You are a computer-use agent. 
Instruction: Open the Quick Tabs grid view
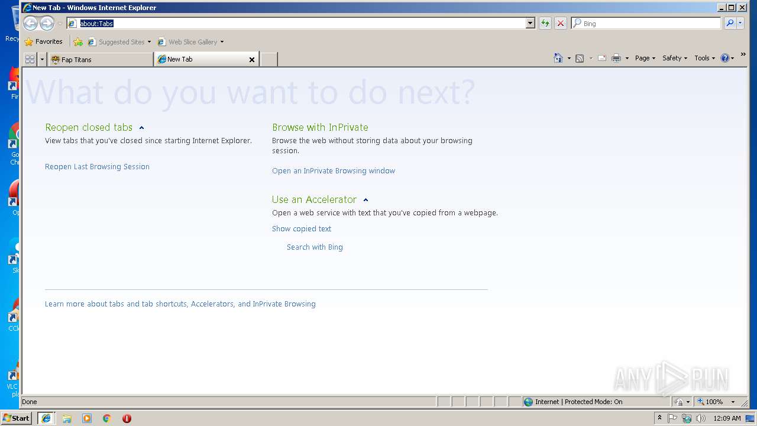(30, 59)
